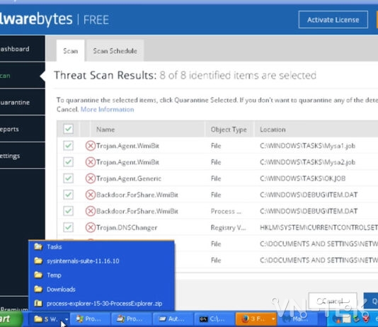The height and width of the screenshot is (327, 378).
Task: Switch to the Downloads folder window
Action: 101,289
